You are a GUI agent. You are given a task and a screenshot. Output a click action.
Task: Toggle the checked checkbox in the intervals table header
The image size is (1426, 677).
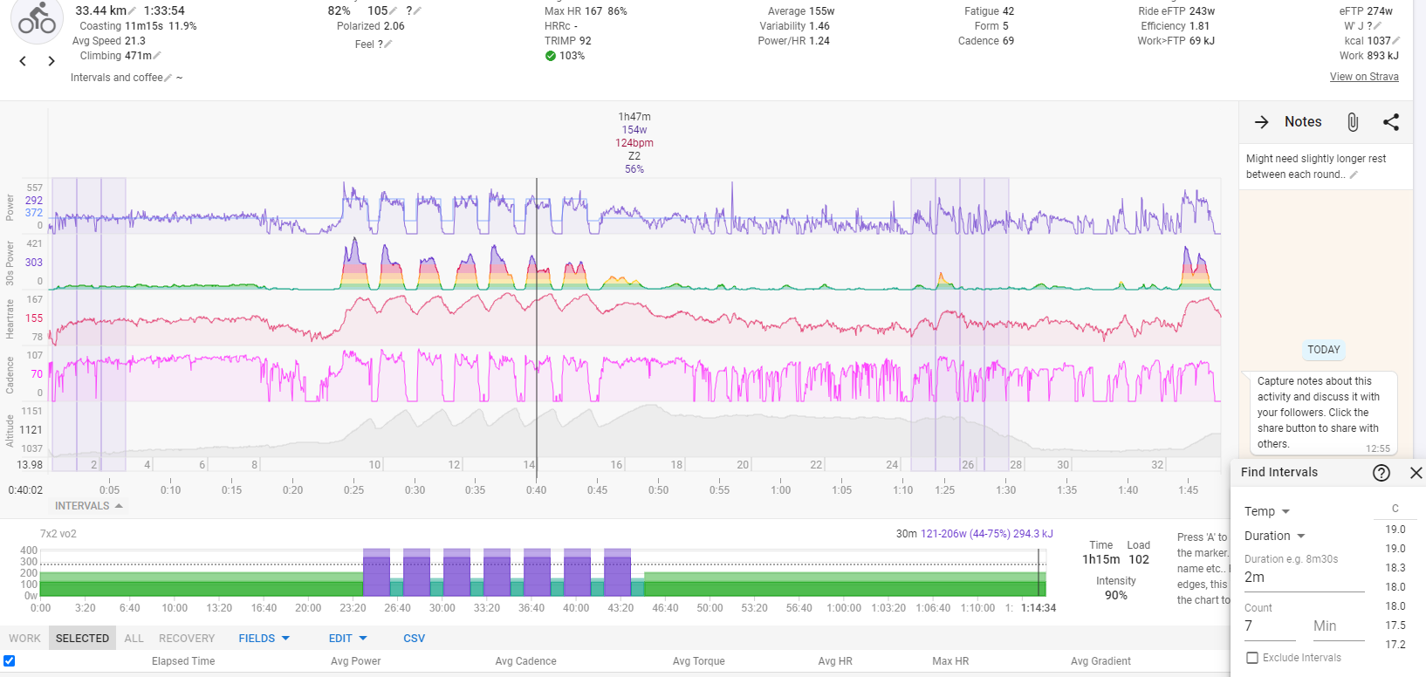(x=10, y=660)
